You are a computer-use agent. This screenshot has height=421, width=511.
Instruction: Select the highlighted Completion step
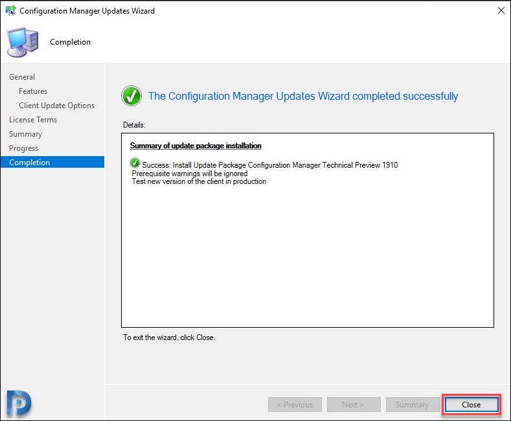(52, 163)
